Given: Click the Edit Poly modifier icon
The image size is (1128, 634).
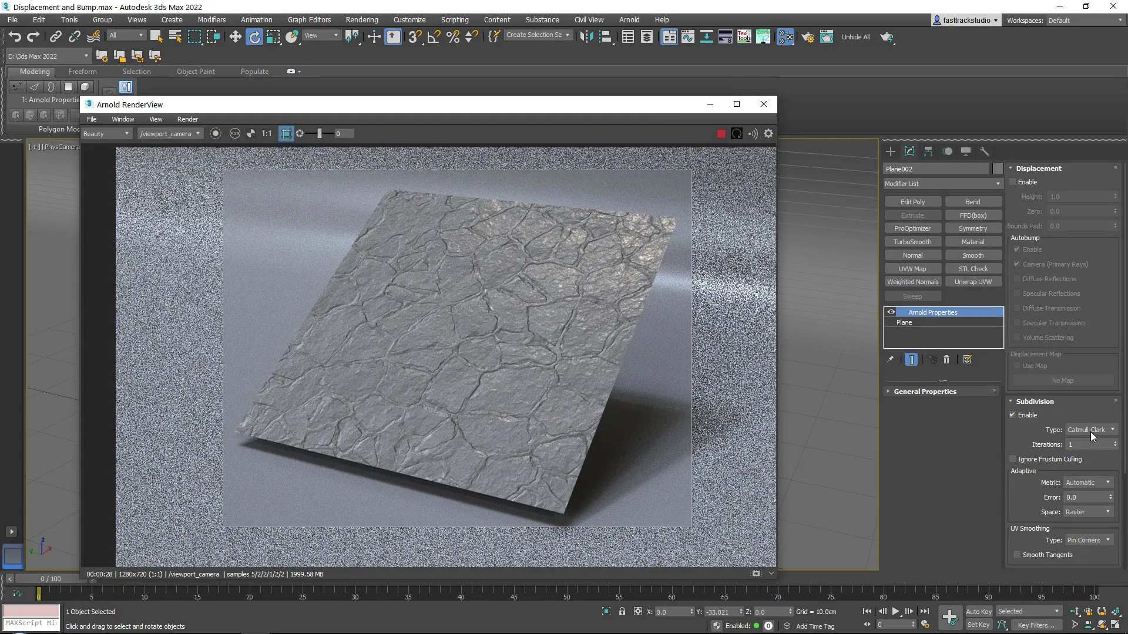Looking at the screenshot, I should pyautogui.click(x=912, y=202).
